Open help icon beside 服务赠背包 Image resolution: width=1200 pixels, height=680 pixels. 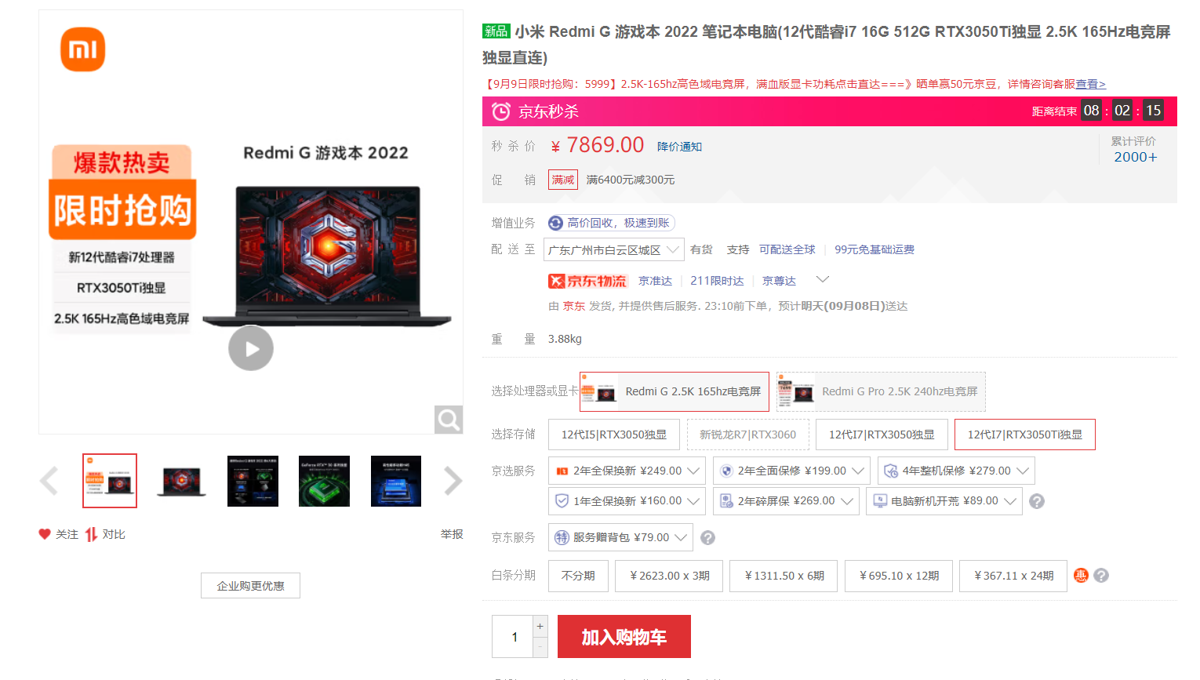(x=707, y=537)
